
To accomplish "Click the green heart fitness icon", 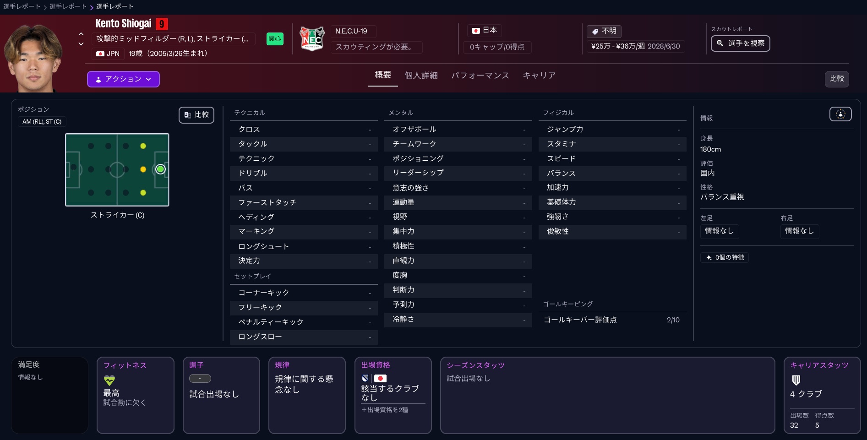I will pos(109,380).
